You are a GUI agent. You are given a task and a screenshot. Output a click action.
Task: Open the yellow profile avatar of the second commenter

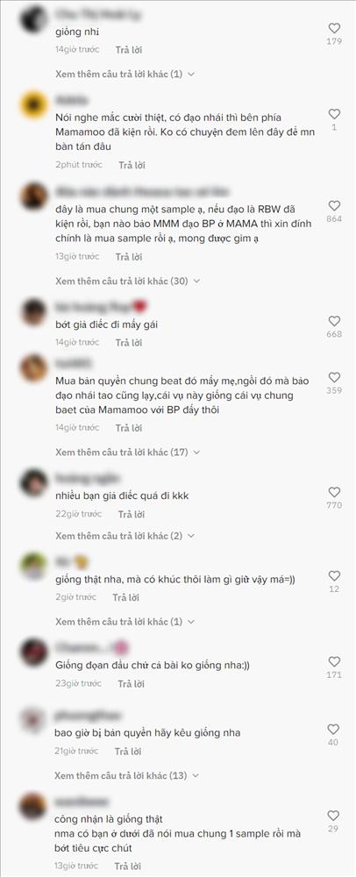coord(33,104)
